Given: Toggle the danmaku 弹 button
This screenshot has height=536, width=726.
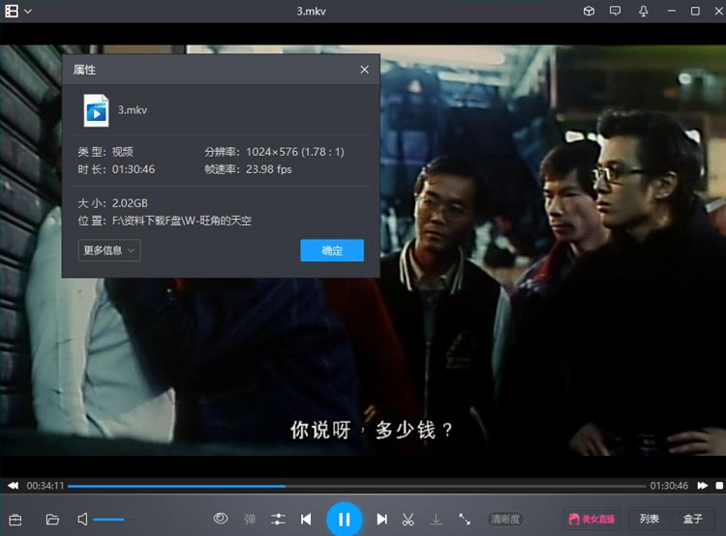Looking at the screenshot, I should click(x=250, y=520).
